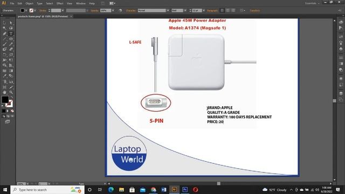Open the File menu
345x194 pixels.
point(12,3)
